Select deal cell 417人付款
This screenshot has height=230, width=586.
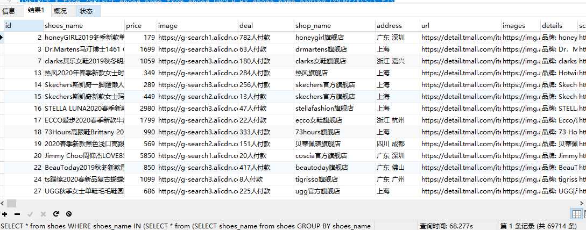[x=266, y=167]
